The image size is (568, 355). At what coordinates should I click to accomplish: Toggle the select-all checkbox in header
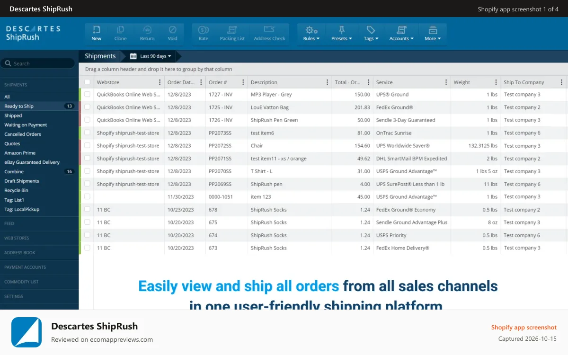coord(87,82)
